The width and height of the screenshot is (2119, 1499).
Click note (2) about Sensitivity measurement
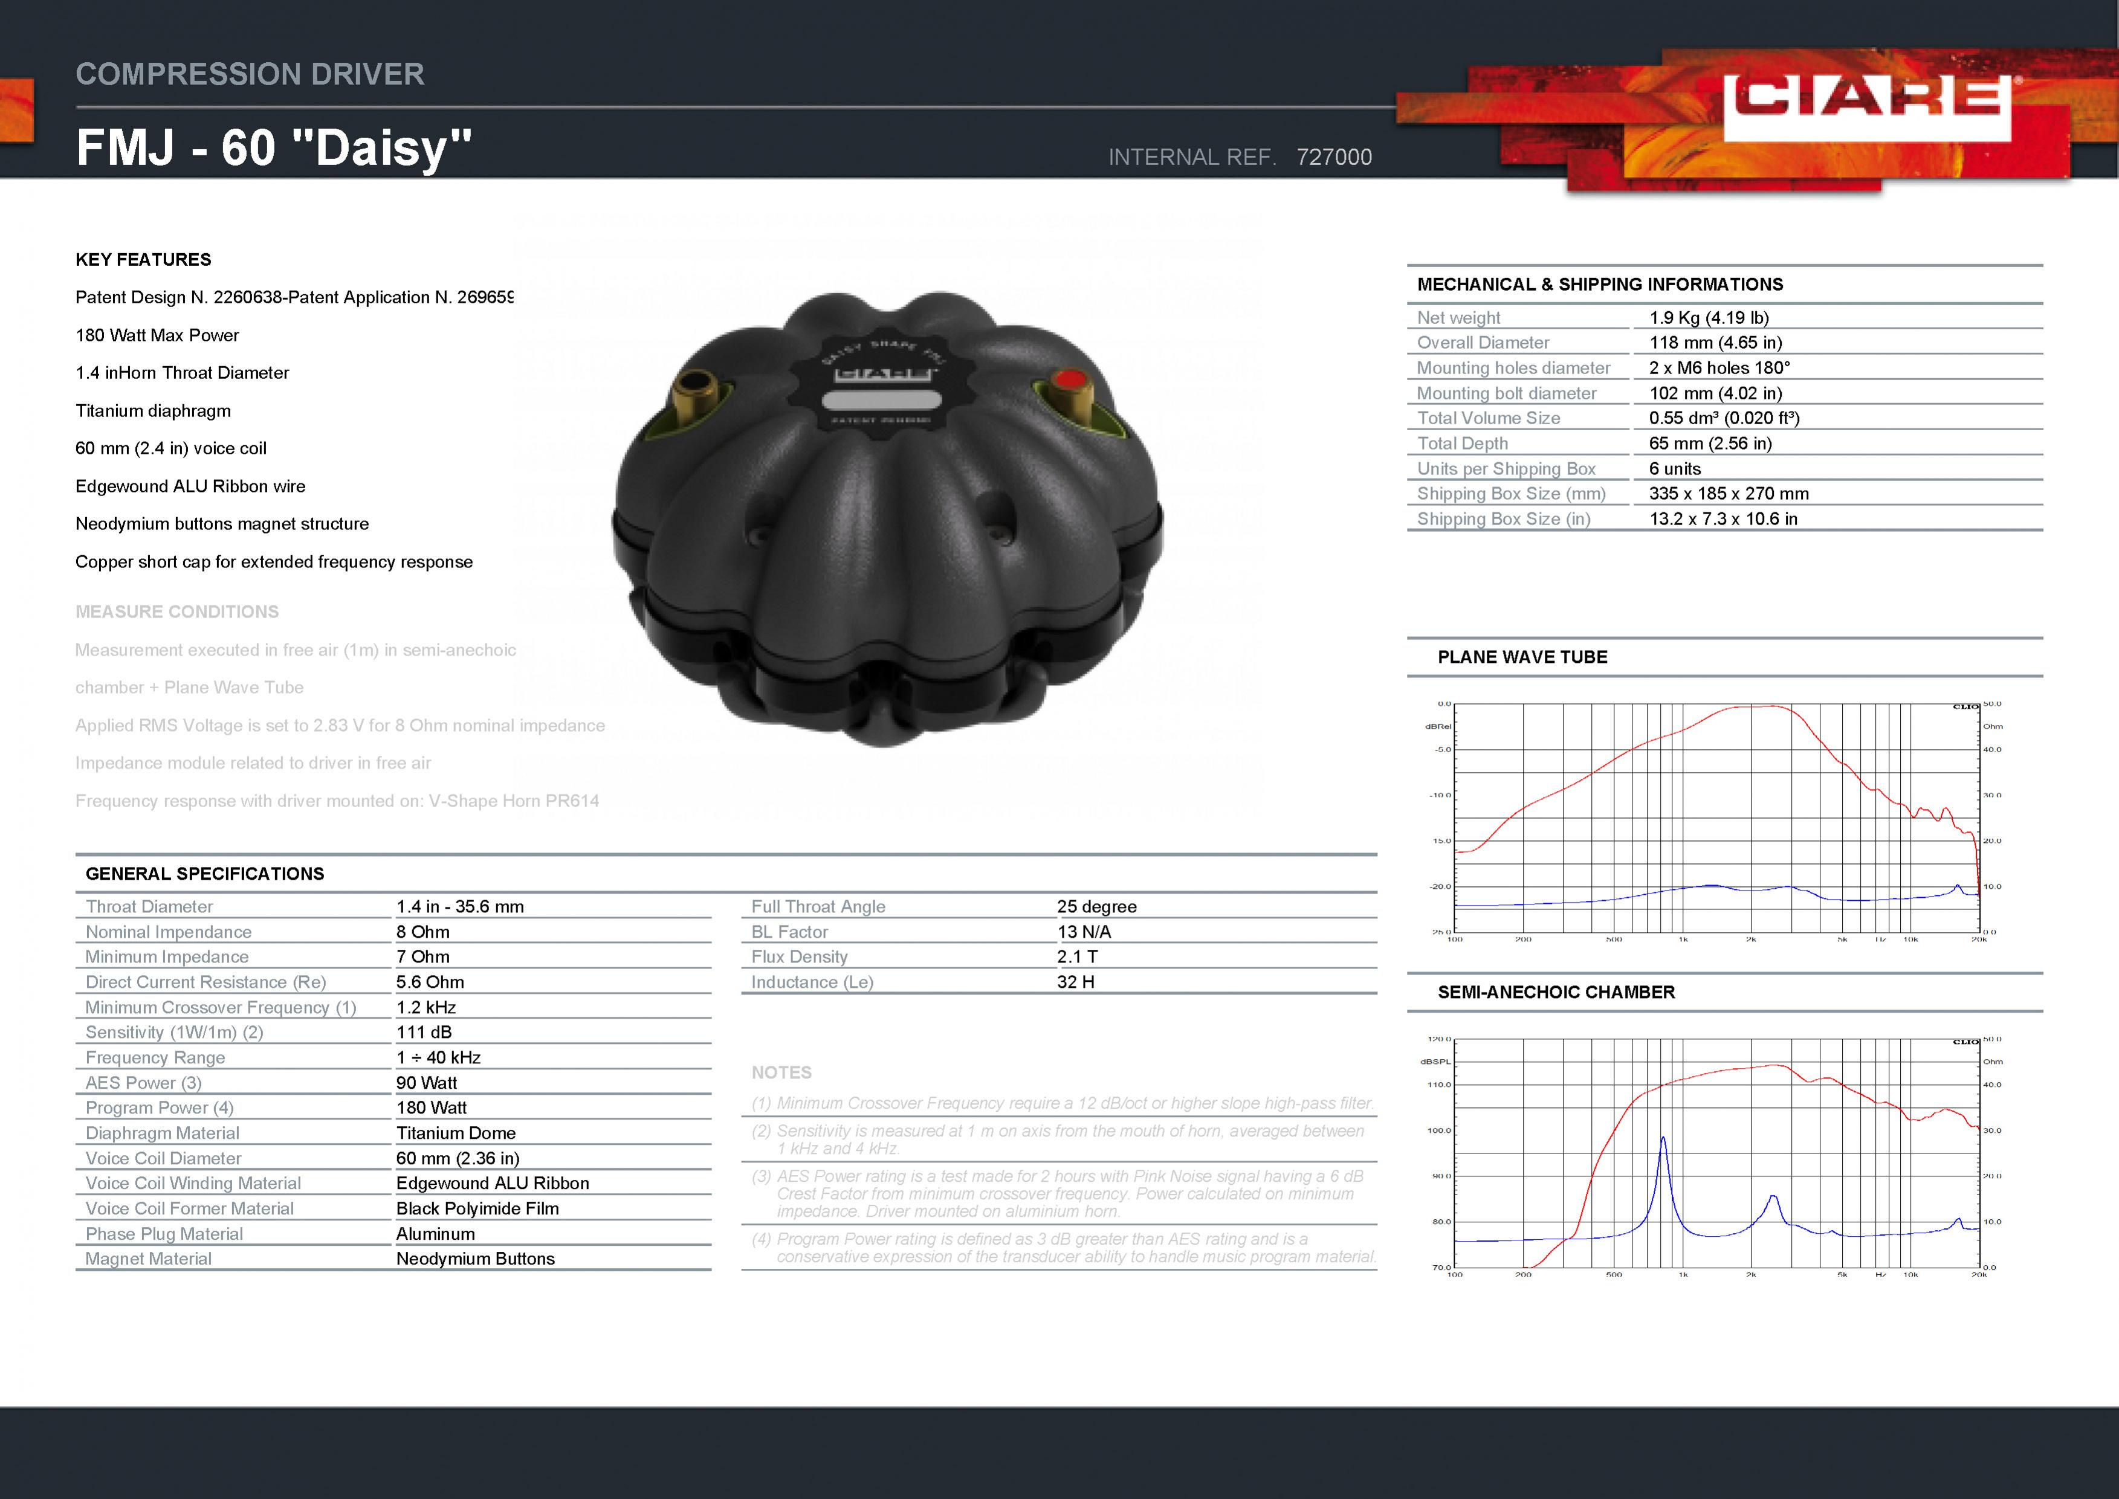[x=1058, y=1139]
